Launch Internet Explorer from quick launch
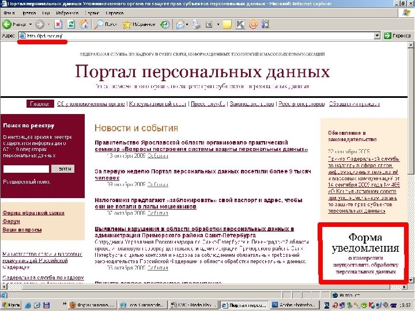 pyautogui.click(x=28, y=305)
